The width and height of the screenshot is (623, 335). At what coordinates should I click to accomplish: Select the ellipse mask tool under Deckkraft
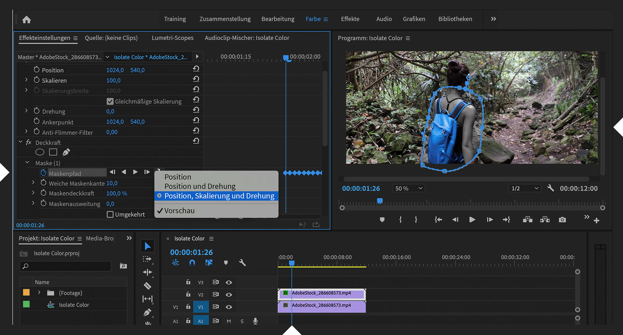(x=40, y=152)
